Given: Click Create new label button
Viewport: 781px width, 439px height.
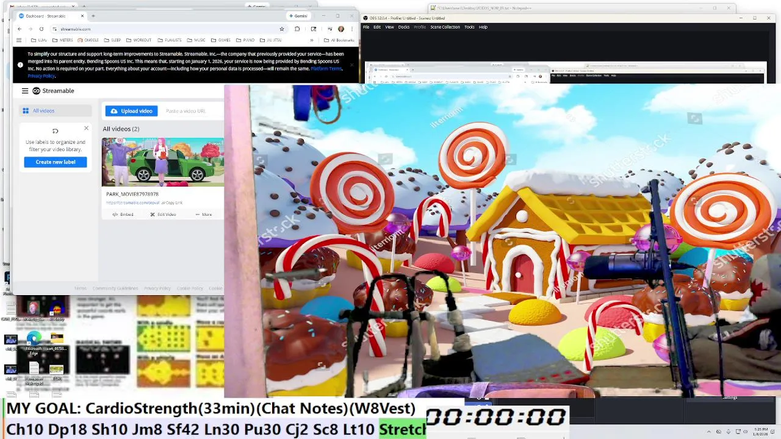Looking at the screenshot, I should [x=56, y=162].
